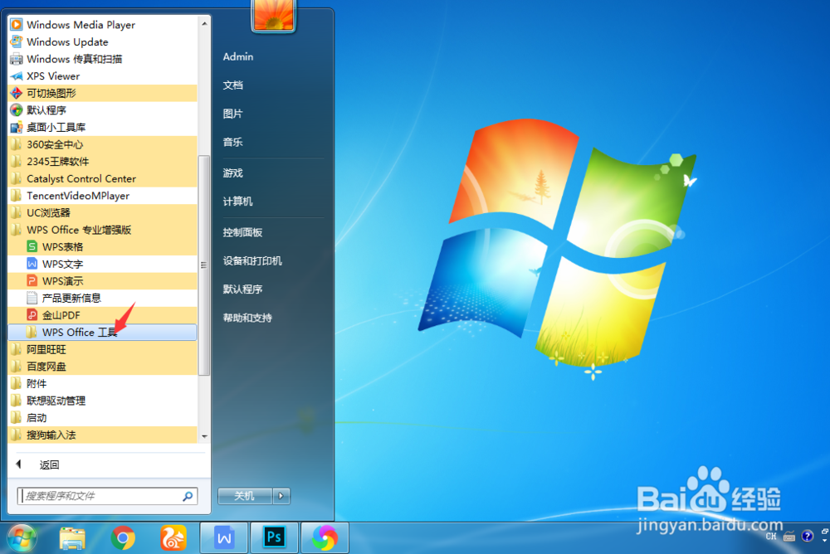Open Windows 传真和扫描 program
The width and height of the screenshot is (830, 554).
point(103,59)
